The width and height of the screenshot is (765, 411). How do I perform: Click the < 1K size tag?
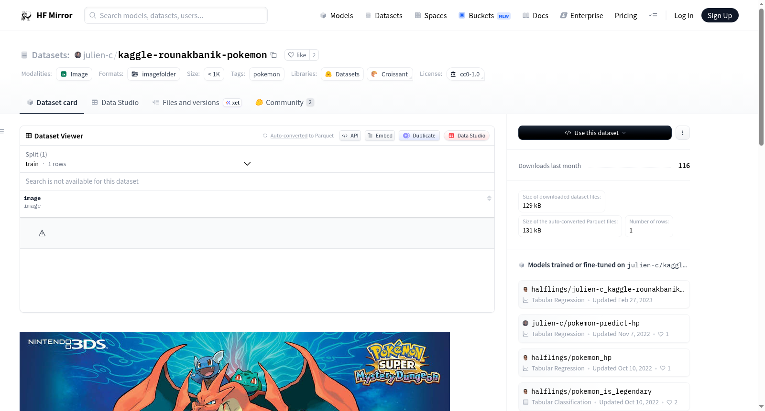214,74
